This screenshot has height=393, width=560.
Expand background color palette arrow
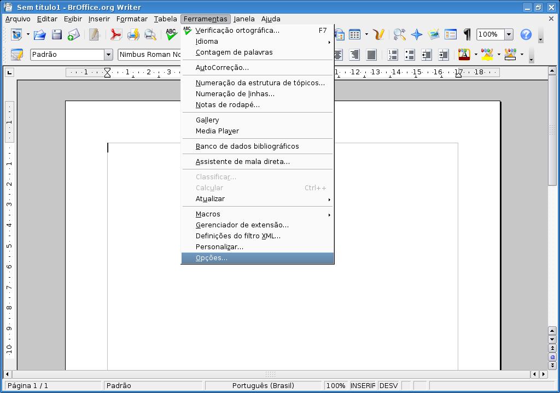click(x=522, y=55)
